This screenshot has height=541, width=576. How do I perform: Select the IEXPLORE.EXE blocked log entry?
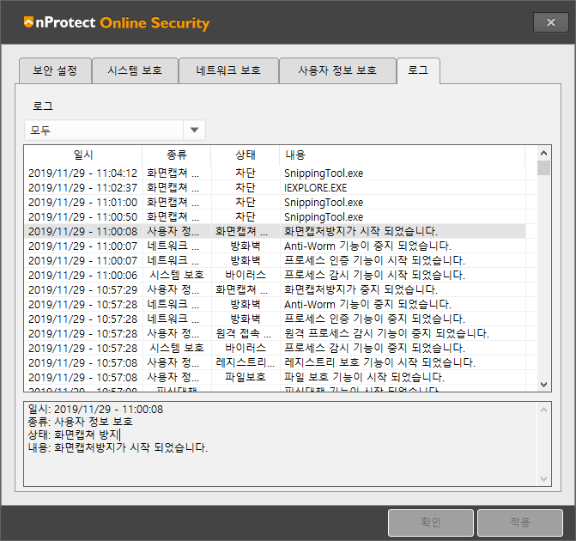(x=316, y=187)
